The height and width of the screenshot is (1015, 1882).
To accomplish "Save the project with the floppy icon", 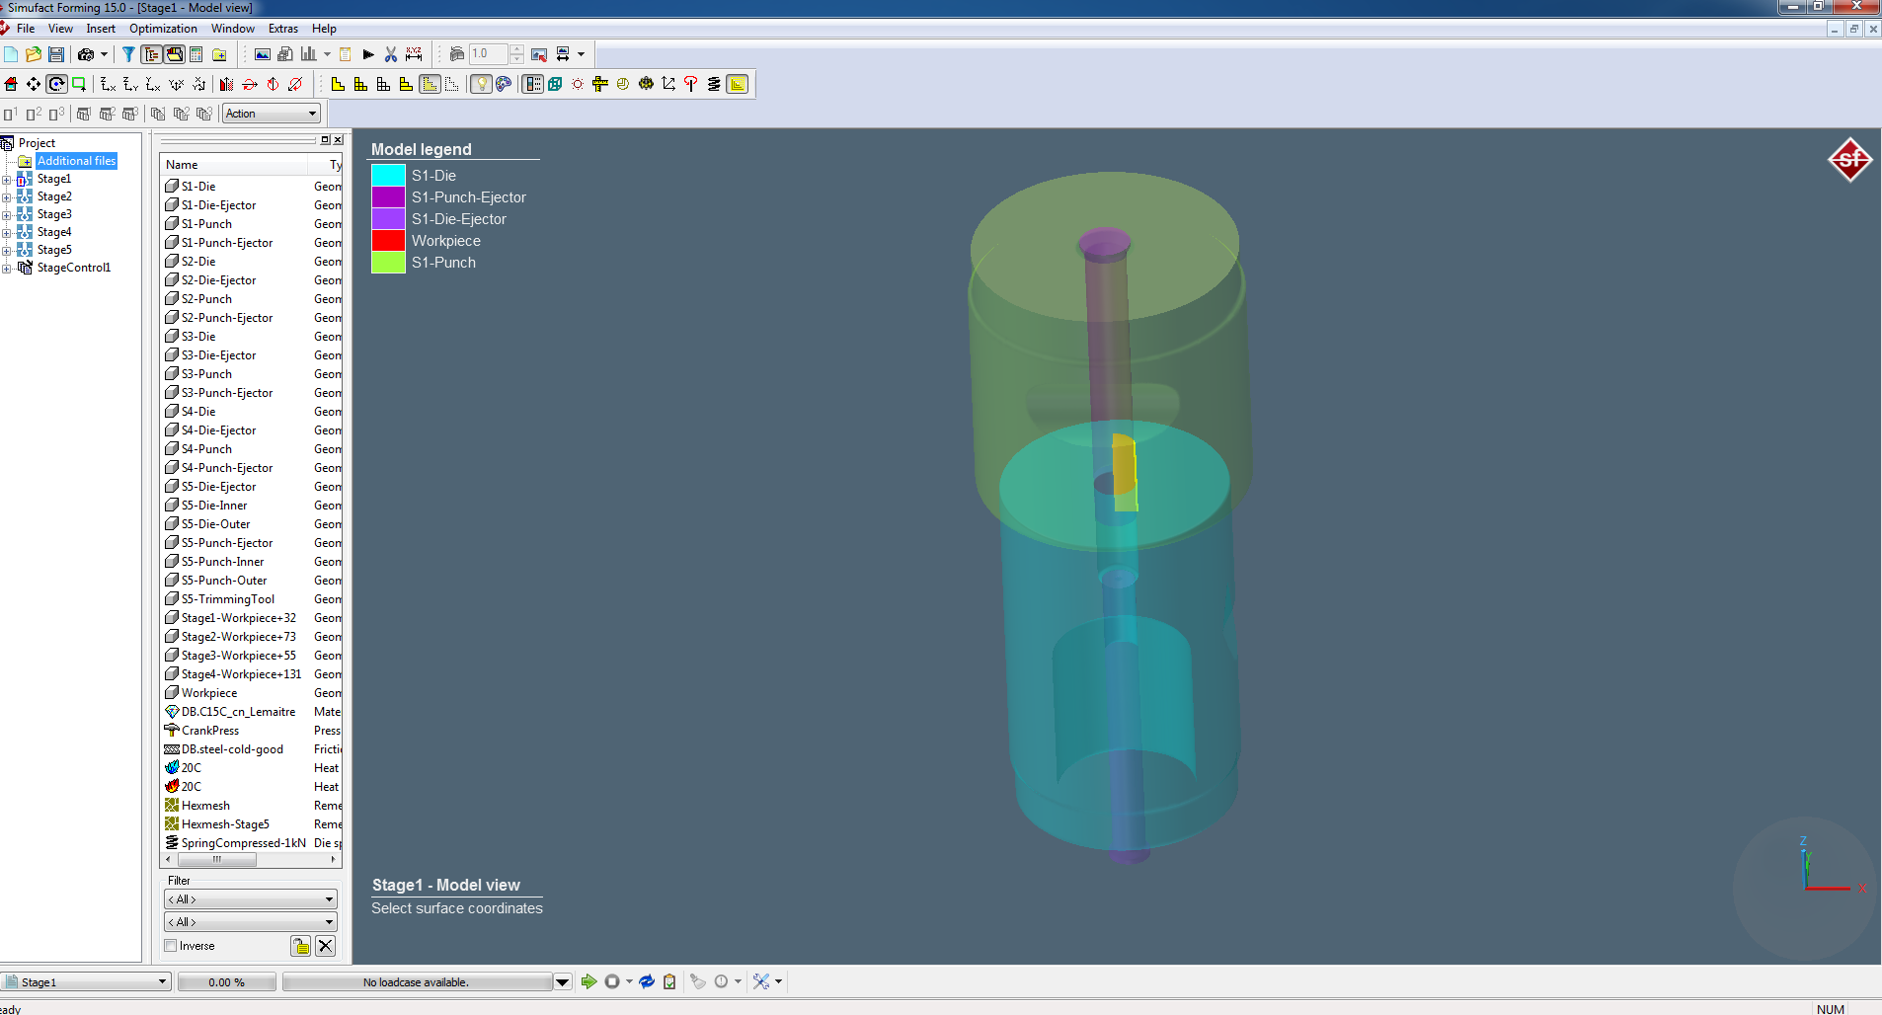I will (x=56, y=54).
